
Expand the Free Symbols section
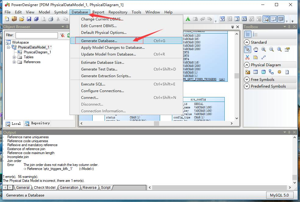[x=247, y=79]
